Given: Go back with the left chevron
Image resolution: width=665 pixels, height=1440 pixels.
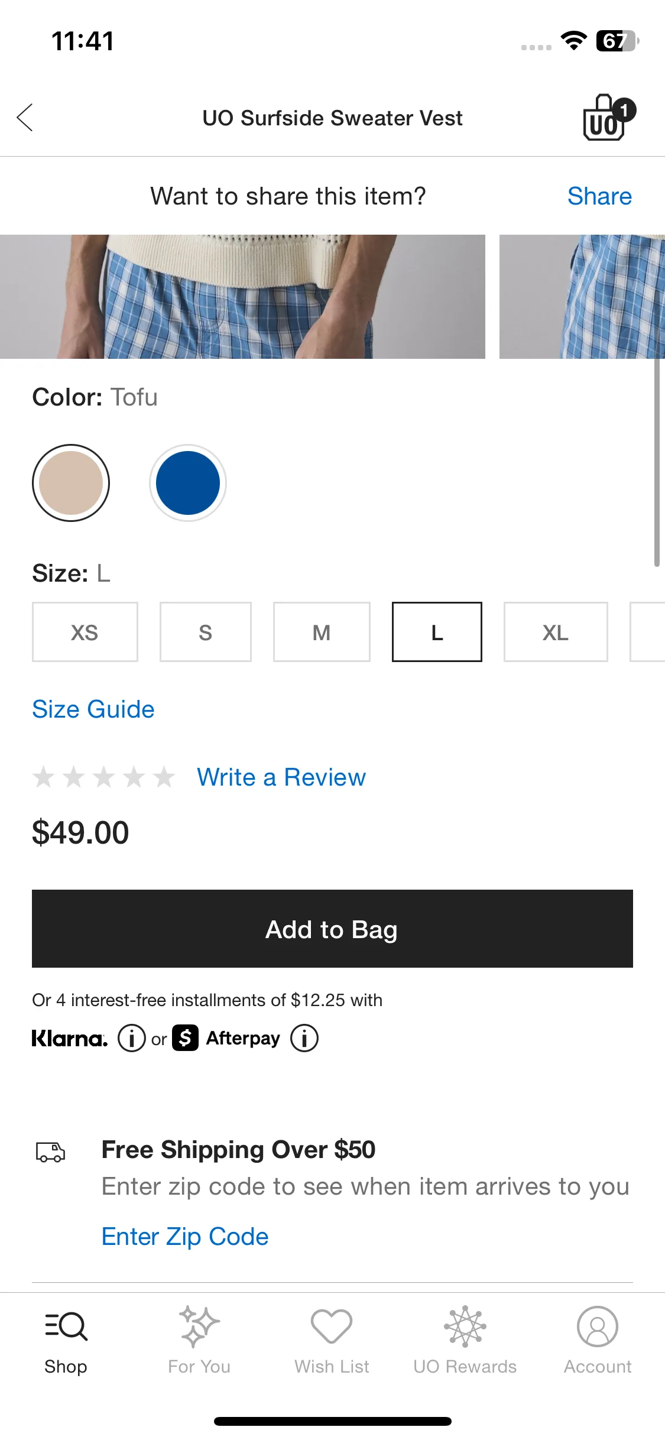Looking at the screenshot, I should click(x=25, y=118).
